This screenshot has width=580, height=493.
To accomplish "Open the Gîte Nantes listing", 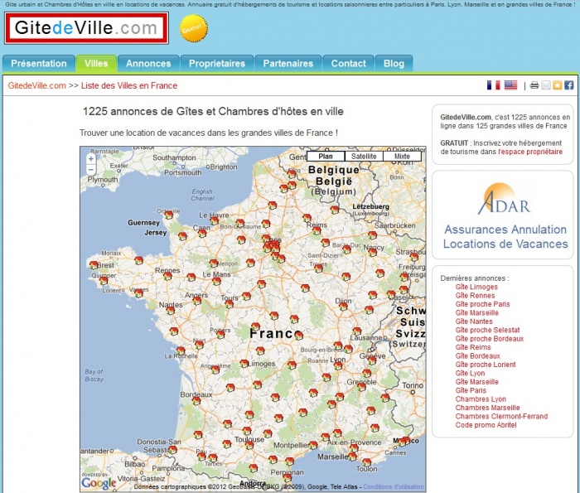I will pyautogui.click(x=474, y=321).
